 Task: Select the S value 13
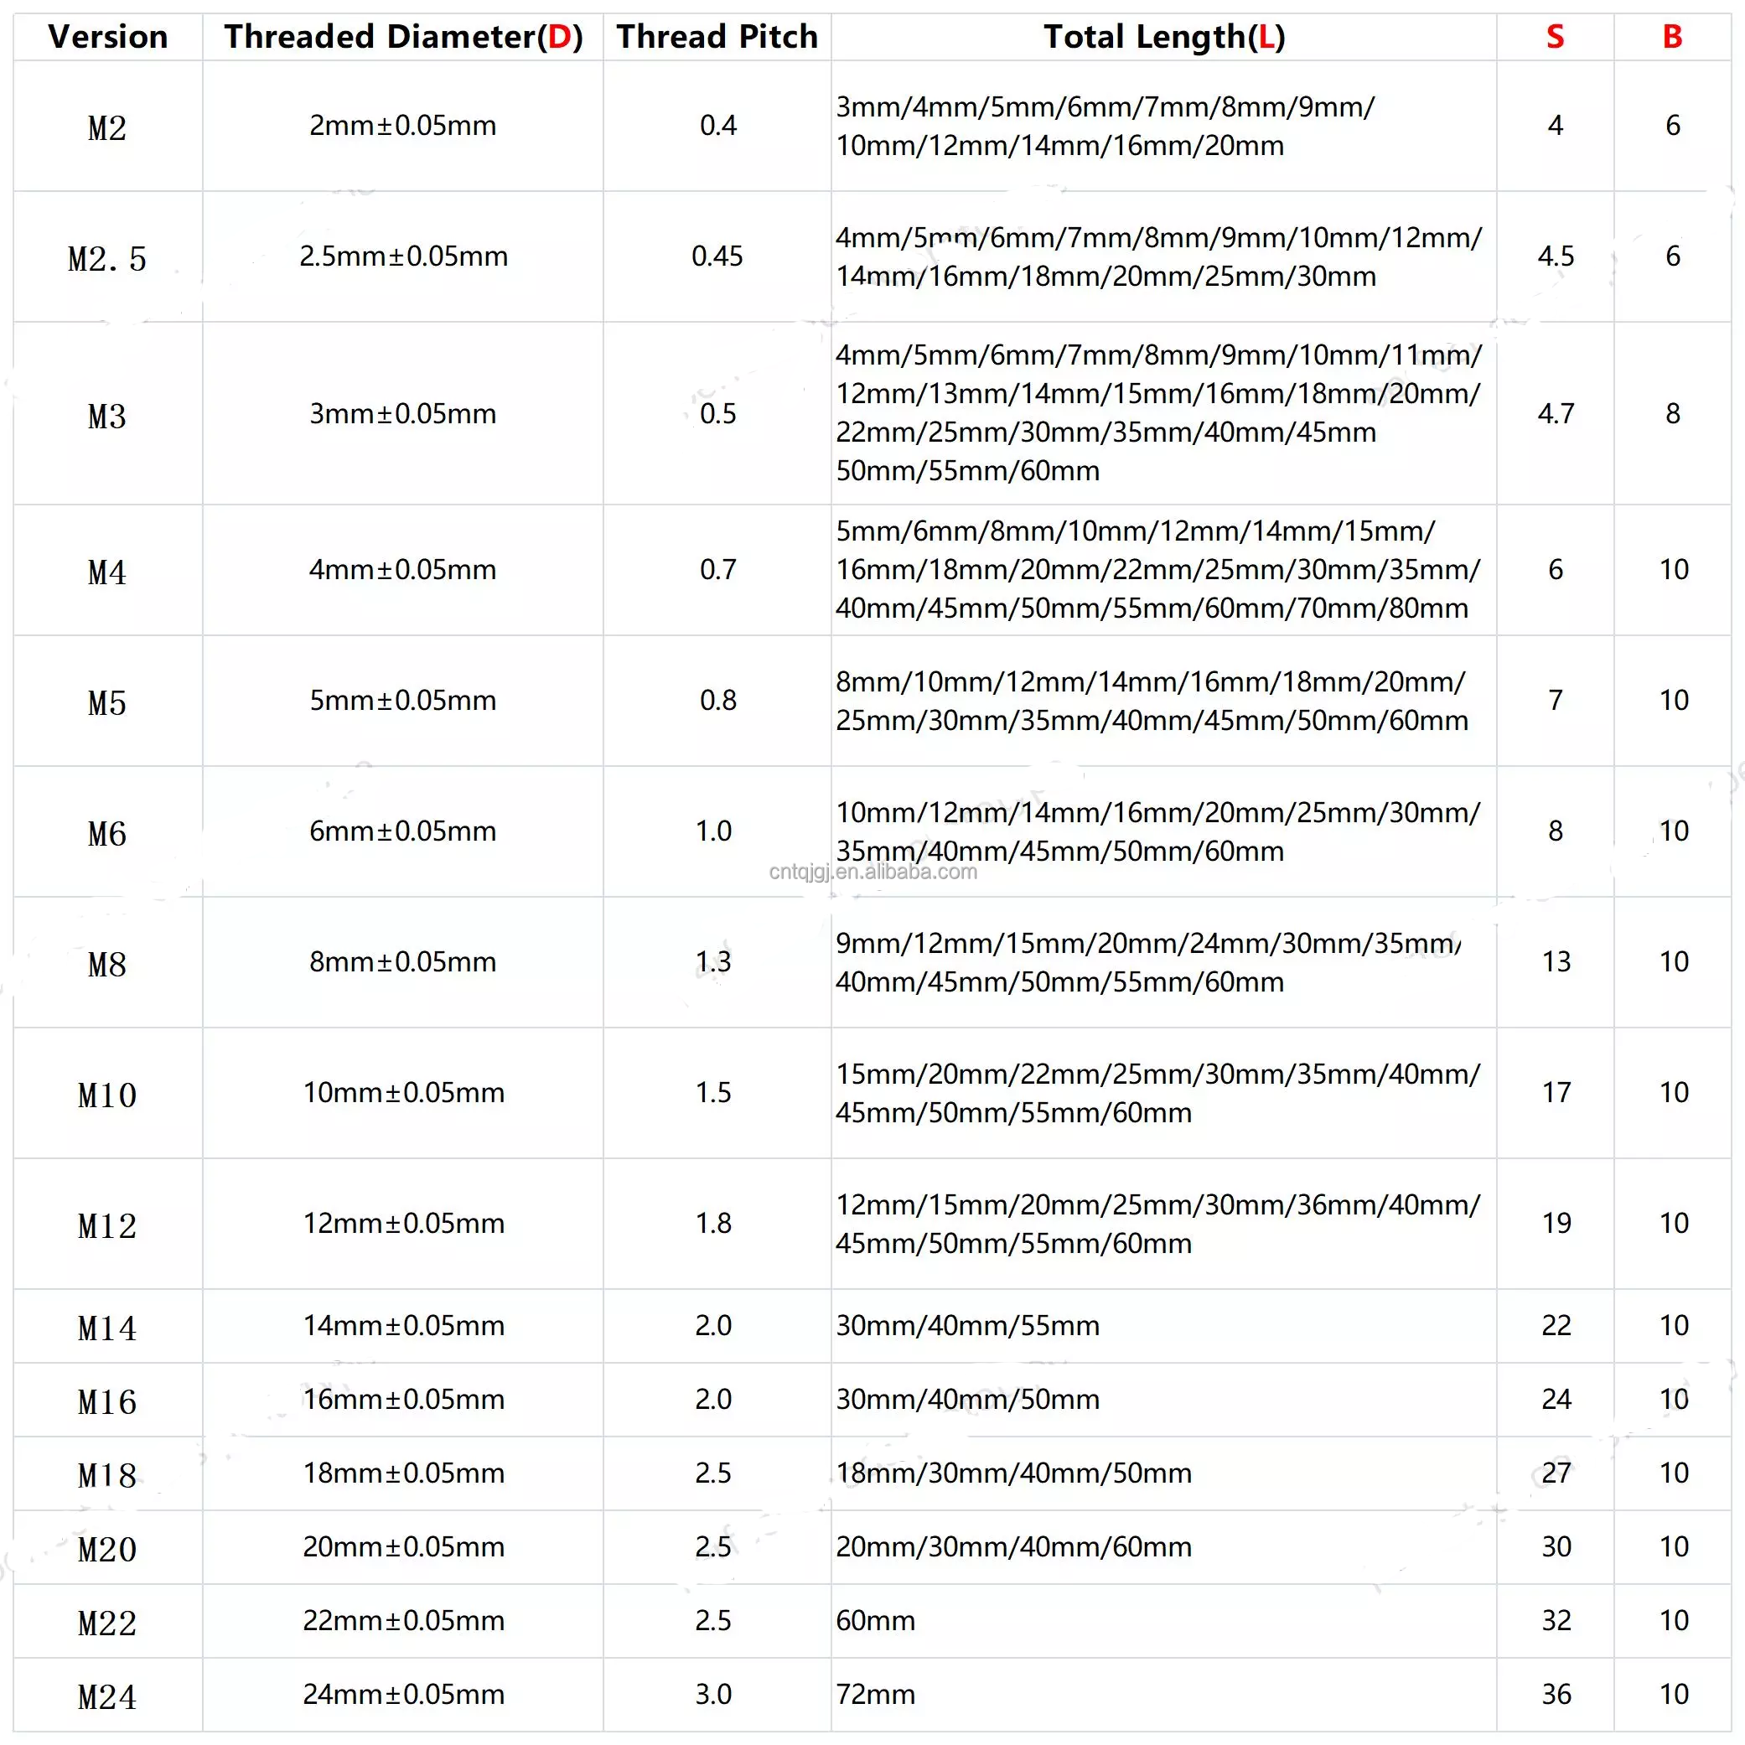(1556, 962)
